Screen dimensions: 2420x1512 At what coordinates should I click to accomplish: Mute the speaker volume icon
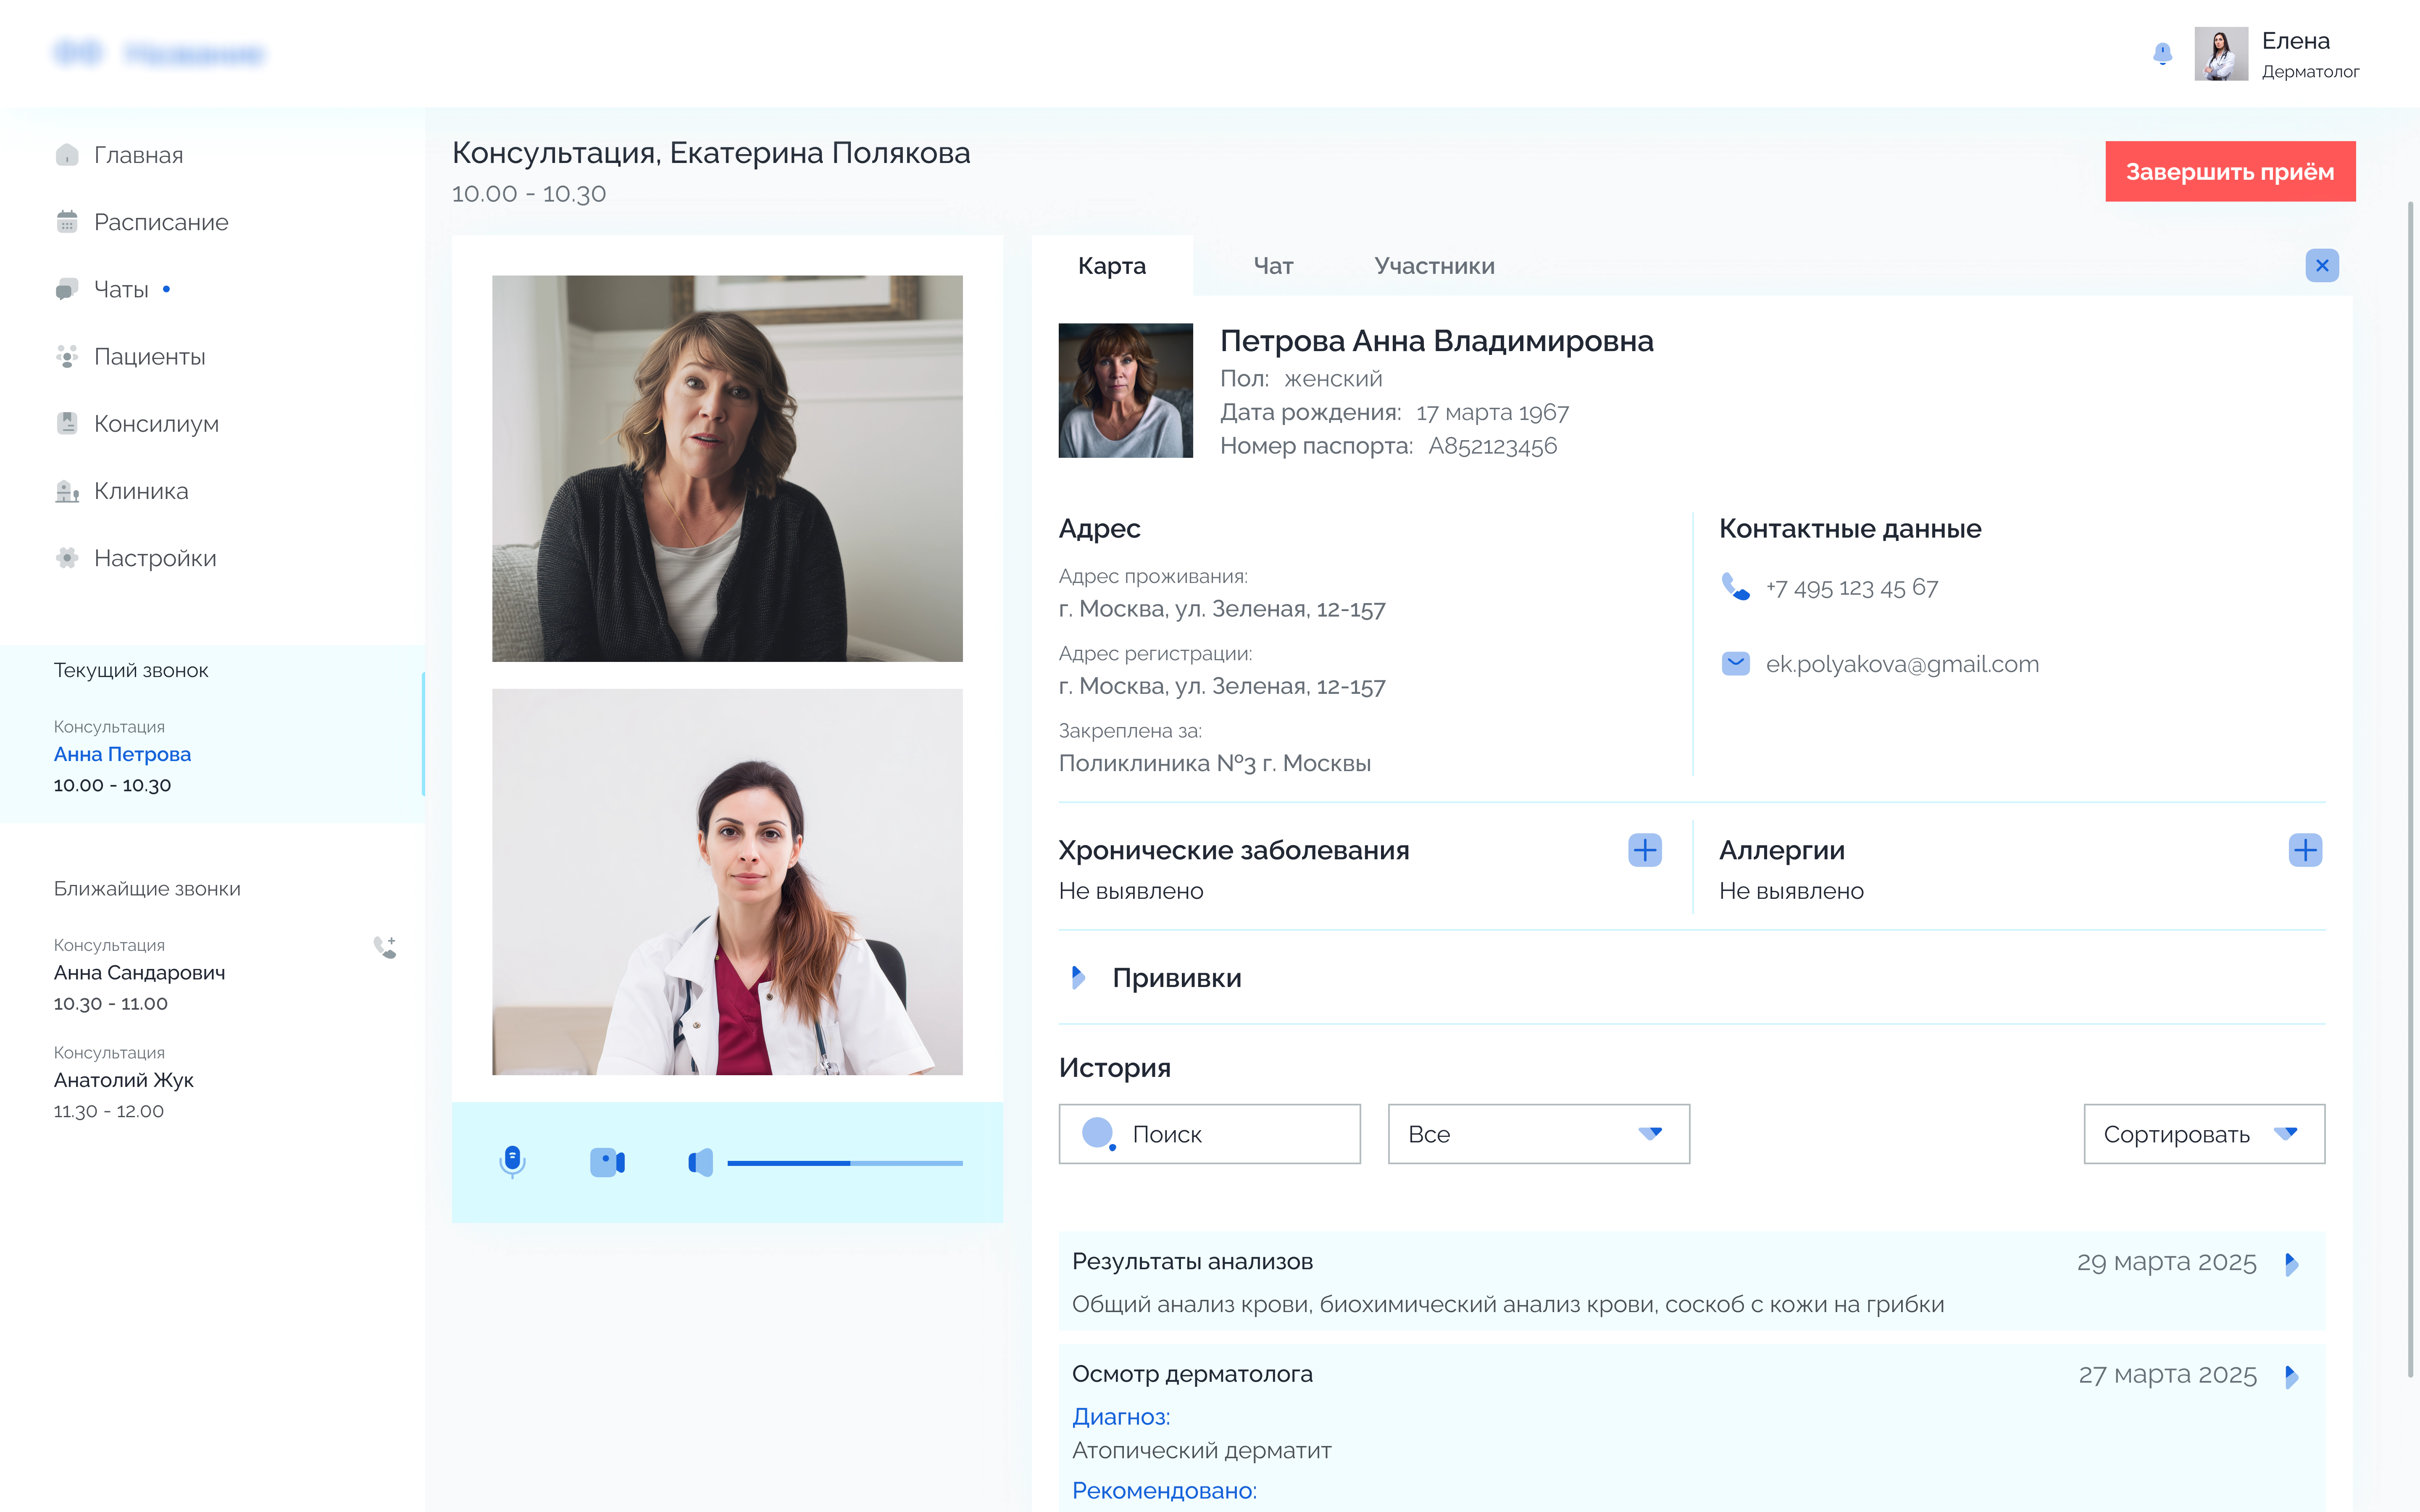point(700,1162)
